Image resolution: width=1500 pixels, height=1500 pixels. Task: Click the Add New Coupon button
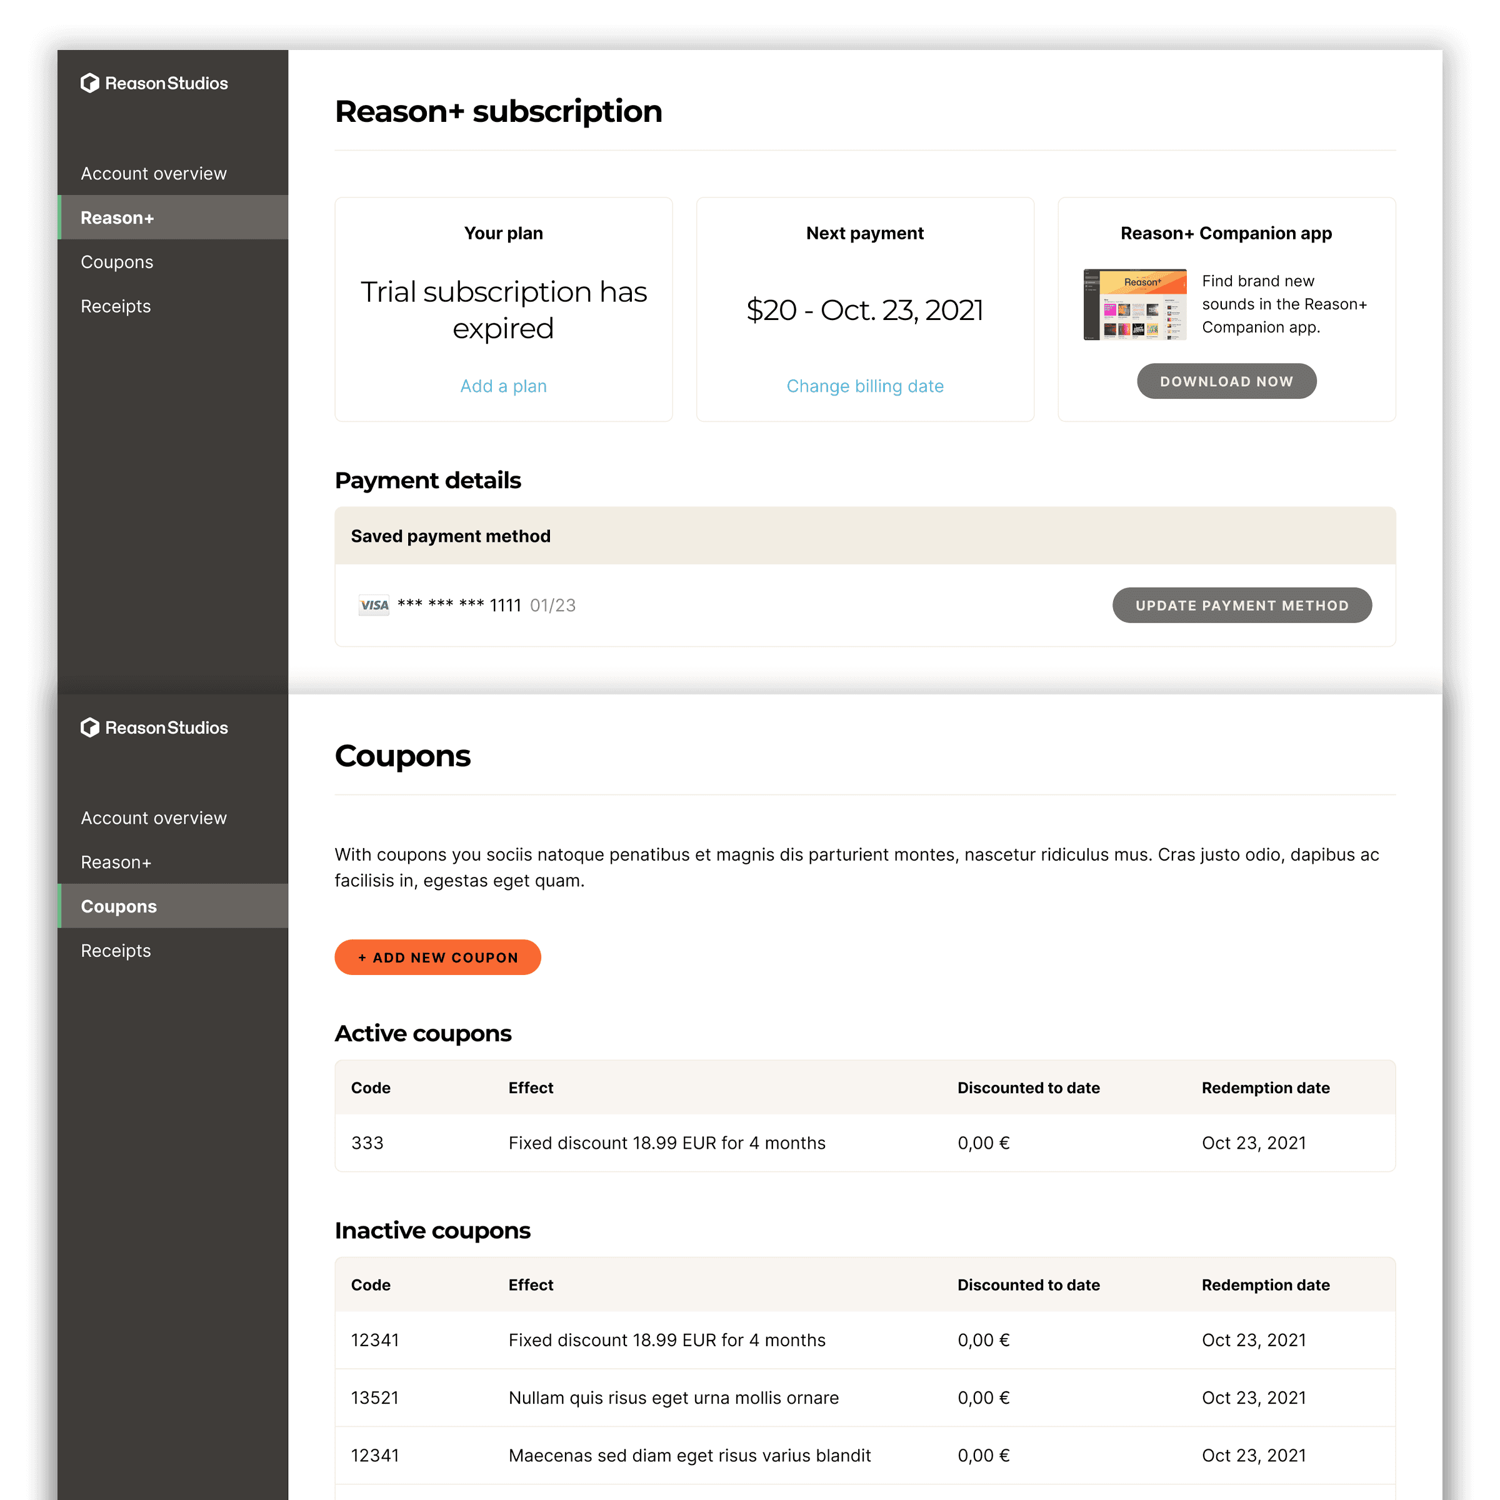438,957
